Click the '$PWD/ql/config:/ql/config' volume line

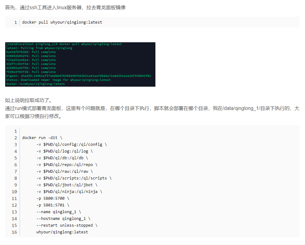[x=72, y=145]
